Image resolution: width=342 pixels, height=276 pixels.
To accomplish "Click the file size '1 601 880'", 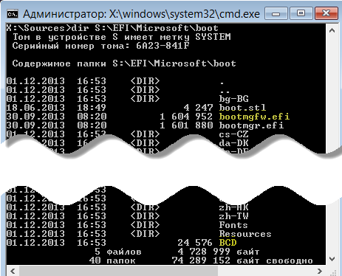I will [x=186, y=125].
